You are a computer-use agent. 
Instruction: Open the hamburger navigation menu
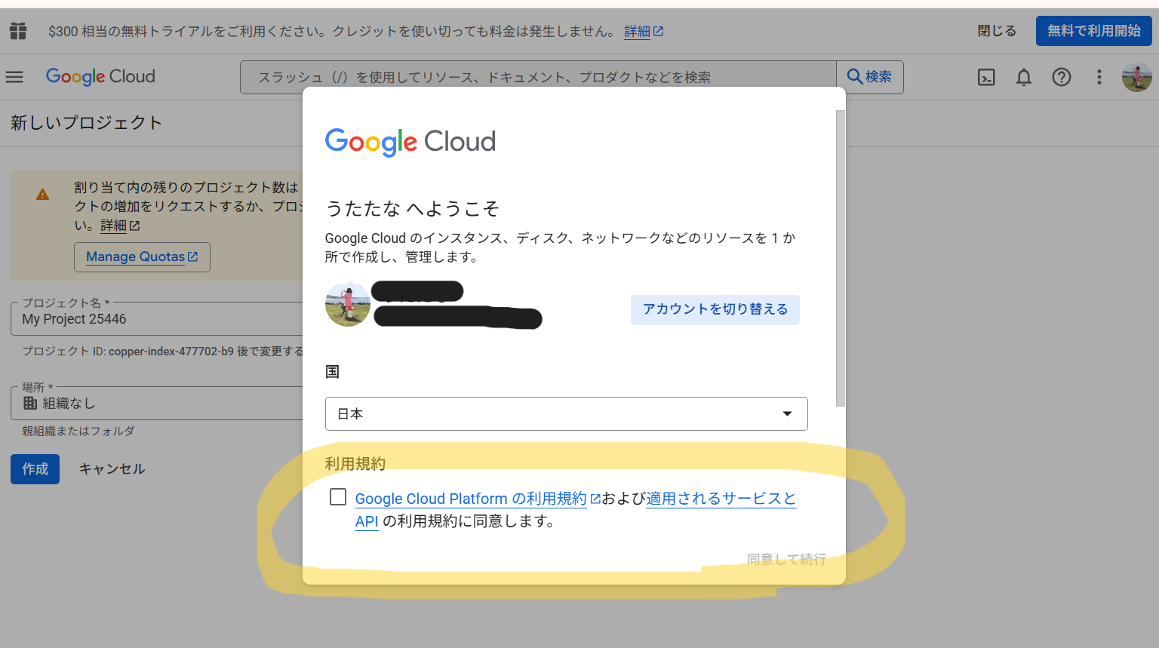(x=14, y=77)
